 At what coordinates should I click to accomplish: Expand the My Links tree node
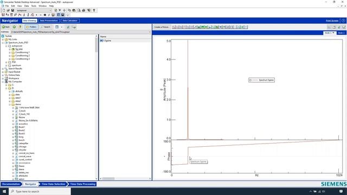(3, 40)
